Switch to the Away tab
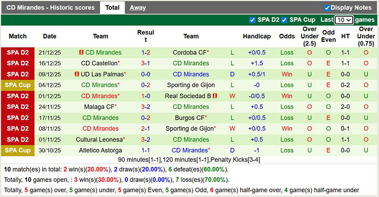 point(138,8)
